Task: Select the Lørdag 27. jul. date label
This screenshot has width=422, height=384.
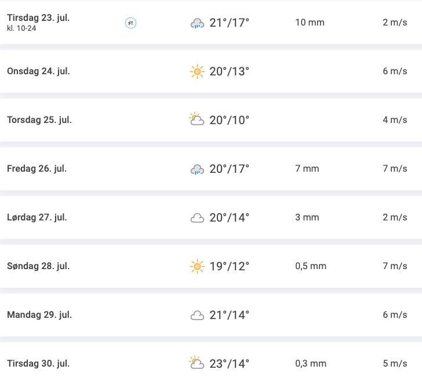Action: [37, 218]
